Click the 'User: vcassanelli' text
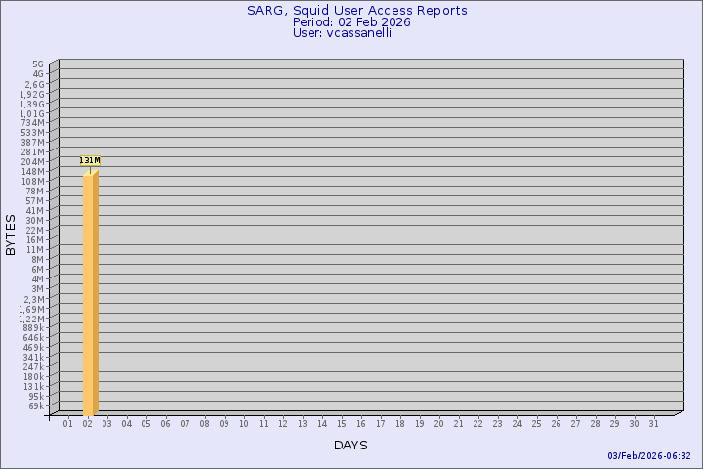This screenshot has height=469, width=703. (351, 33)
